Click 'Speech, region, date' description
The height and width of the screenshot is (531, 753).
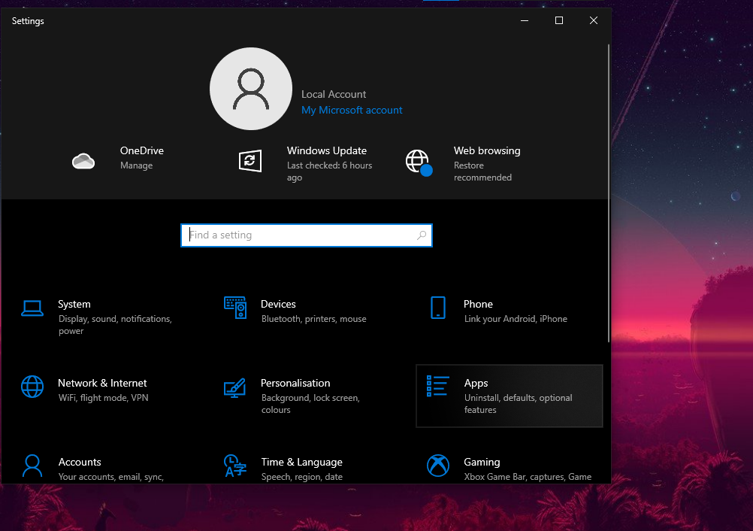tap(301, 477)
